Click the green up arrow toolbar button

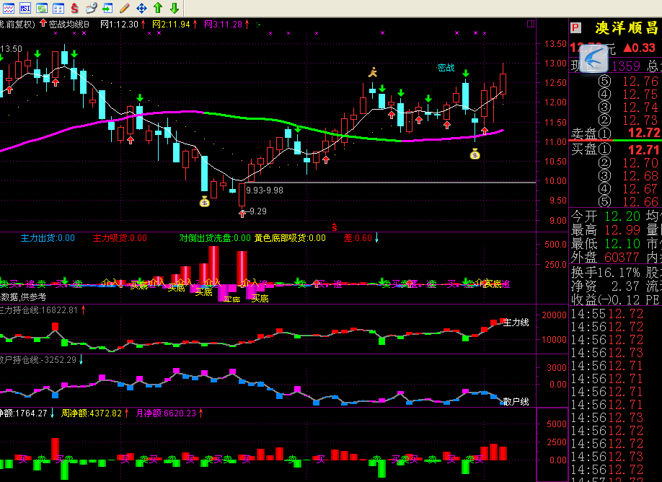[158, 8]
